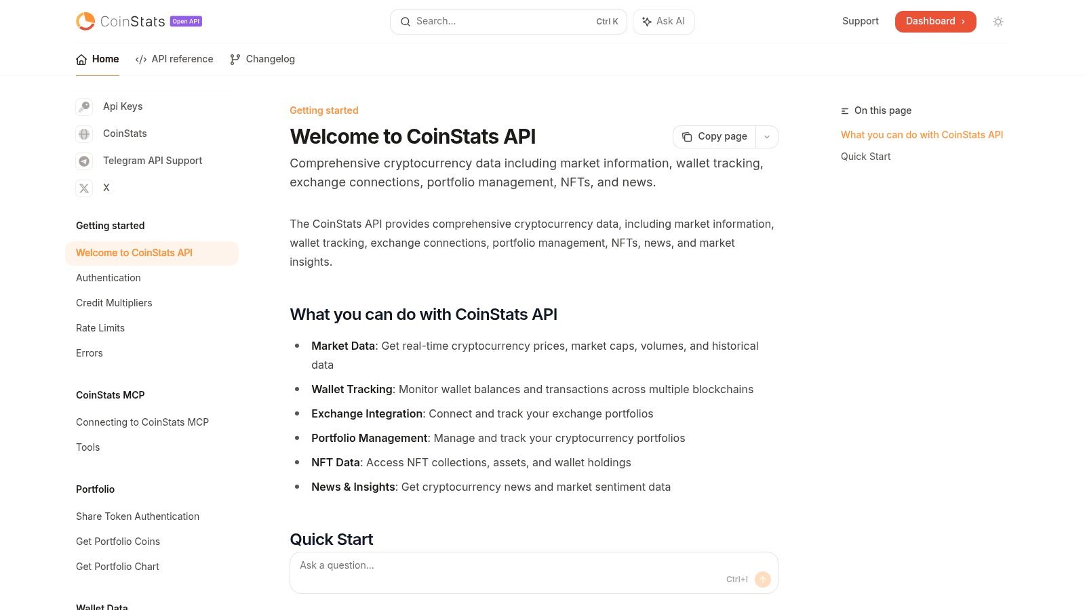Click the API reference code icon

141,60
